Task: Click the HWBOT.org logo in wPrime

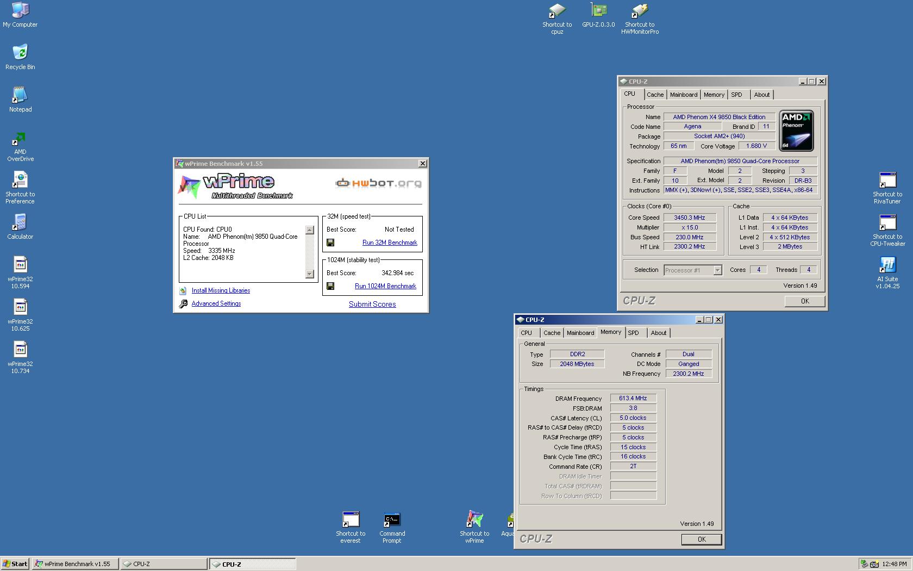Action: [x=378, y=183]
